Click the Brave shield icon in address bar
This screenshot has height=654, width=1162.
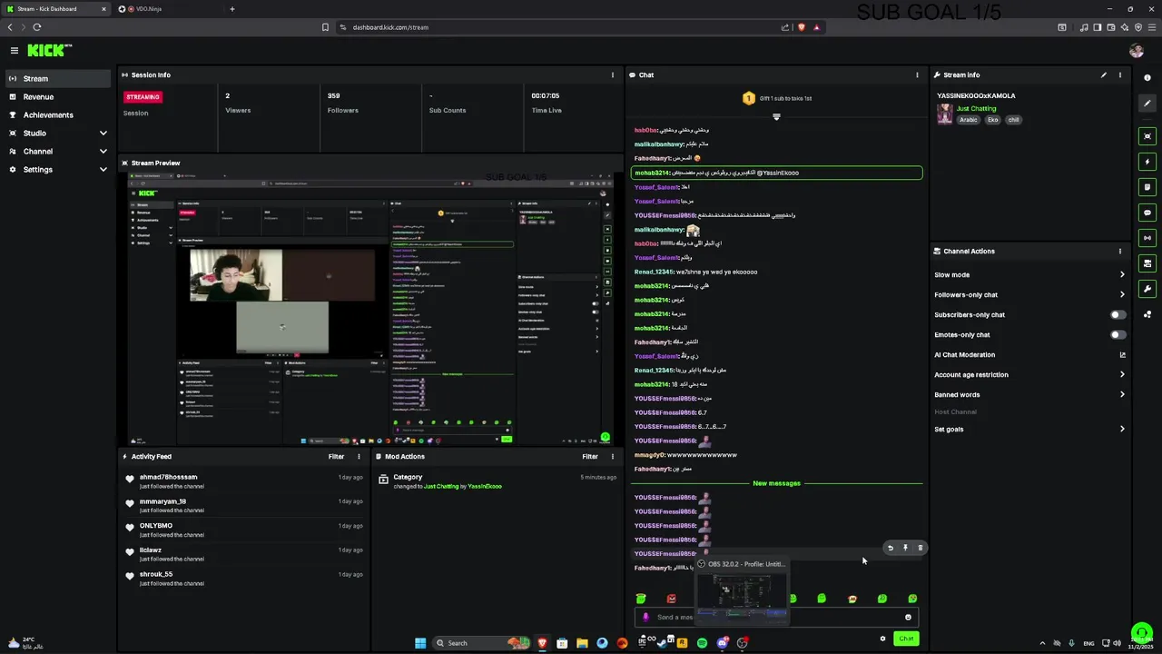coord(801,27)
